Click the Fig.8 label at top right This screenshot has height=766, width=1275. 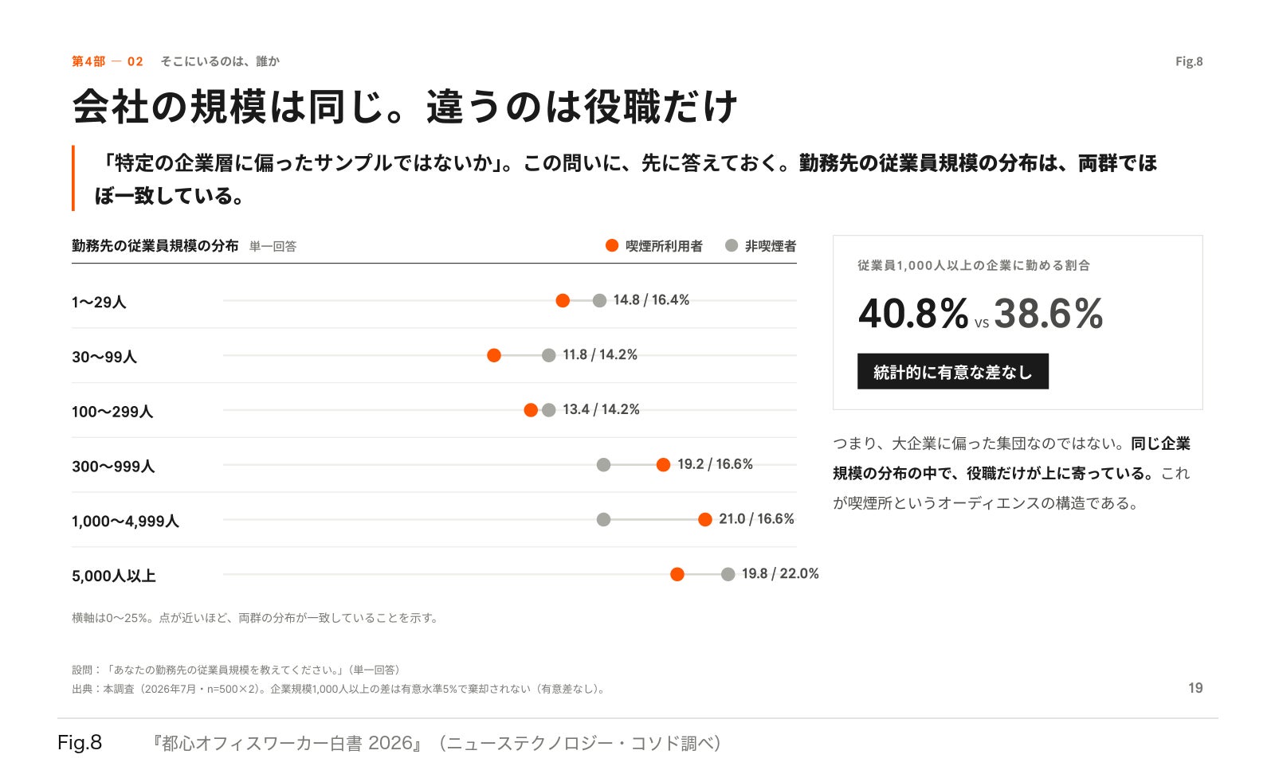(1189, 61)
